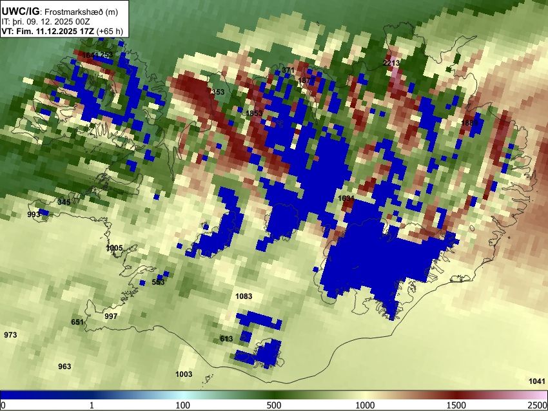This screenshot has width=548, height=411.
Task: Click the map value label "371"
Action: [288, 70]
